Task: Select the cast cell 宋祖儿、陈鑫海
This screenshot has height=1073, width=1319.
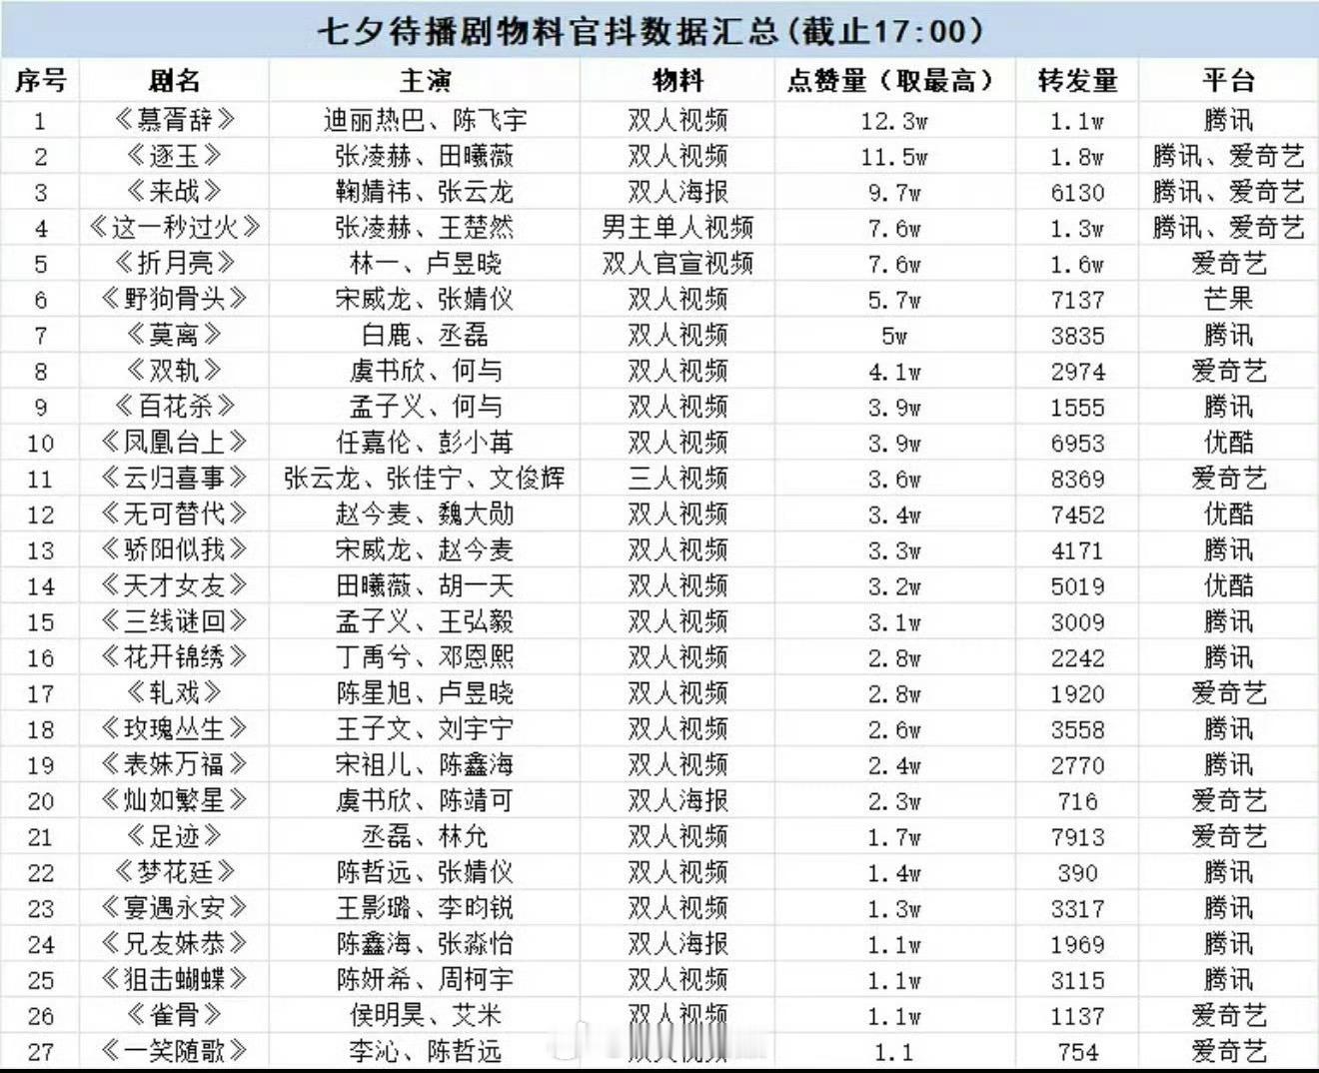Action: click(425, 765)
